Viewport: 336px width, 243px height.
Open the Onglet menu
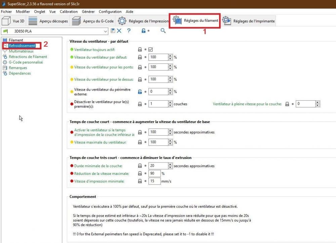click(x=40, y=11)
